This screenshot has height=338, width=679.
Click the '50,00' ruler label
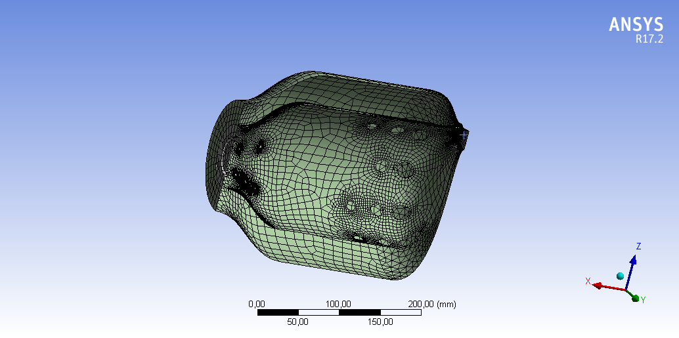[297, 322]
